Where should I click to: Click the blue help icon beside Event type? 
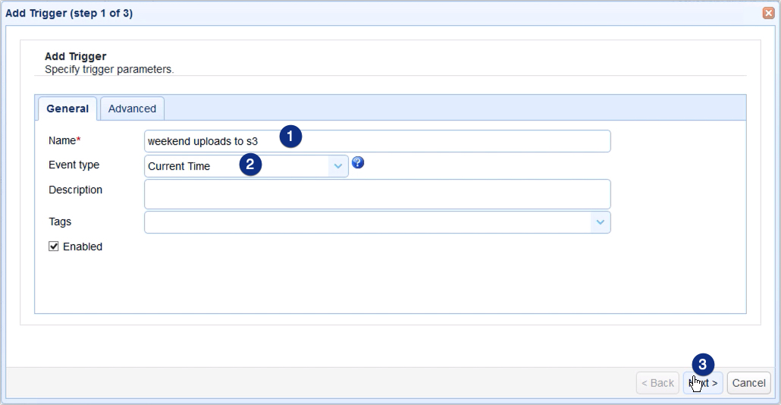[358, 162]
